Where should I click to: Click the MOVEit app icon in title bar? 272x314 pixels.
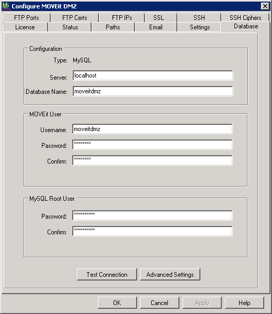[x=6, y=6]
